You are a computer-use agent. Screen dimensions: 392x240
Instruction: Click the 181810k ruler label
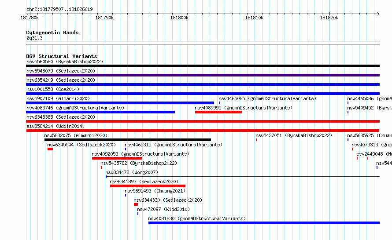pyautogui.click(x=254, y=18)
